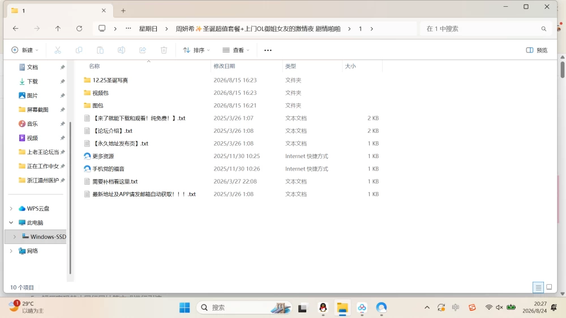Click the File Explorer taskbar icon
This screenshot has height=318, width=566.
tap(342, 308)
